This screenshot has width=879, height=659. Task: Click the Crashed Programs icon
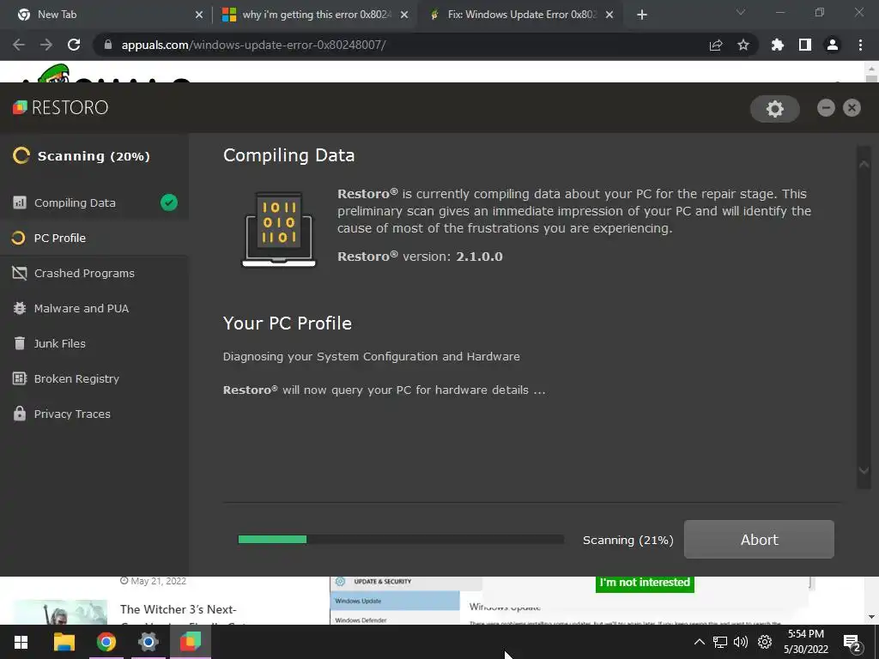pyautogui.click(x=20, y=273)
